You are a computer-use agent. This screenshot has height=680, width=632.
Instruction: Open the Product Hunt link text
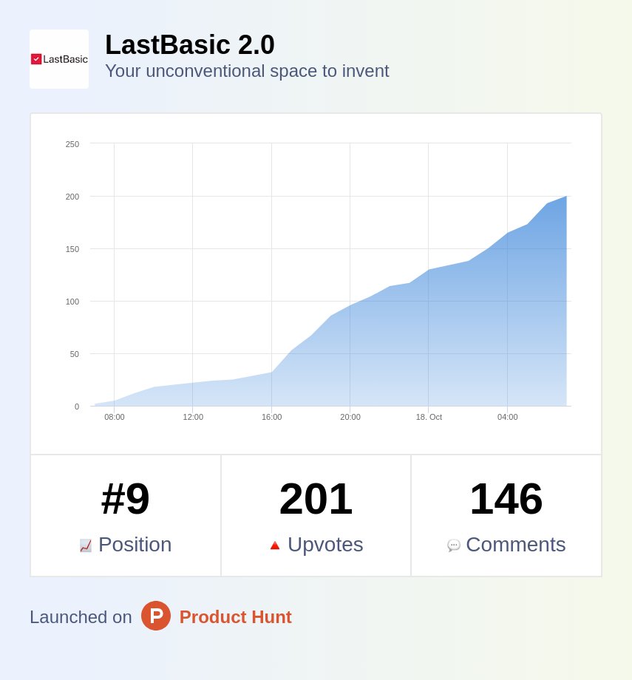pos(235,617)
